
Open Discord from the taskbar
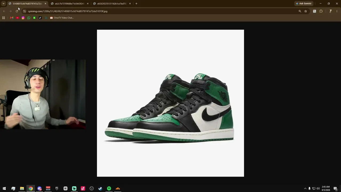pos(39,189)
